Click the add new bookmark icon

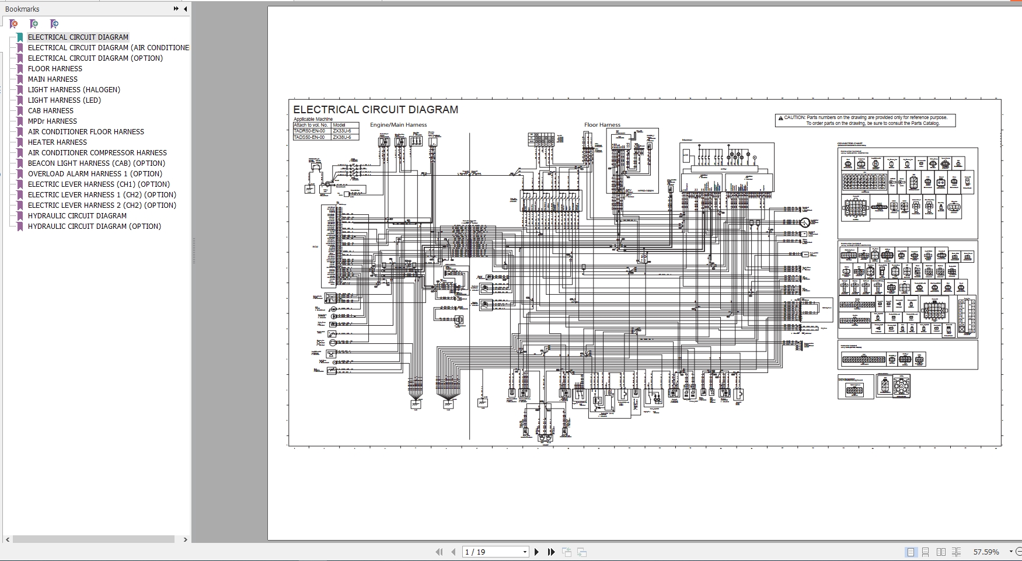click(34, 24)
